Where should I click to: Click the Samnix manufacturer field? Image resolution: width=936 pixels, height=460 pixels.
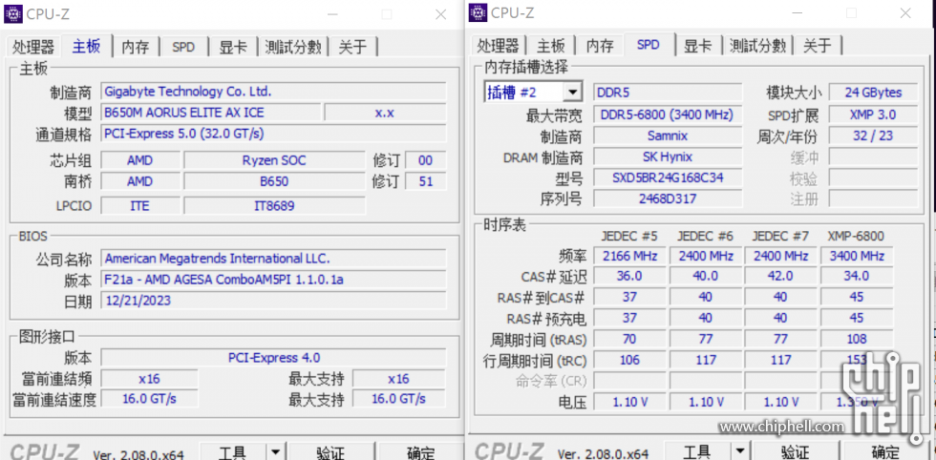click(x=668, y=136)
